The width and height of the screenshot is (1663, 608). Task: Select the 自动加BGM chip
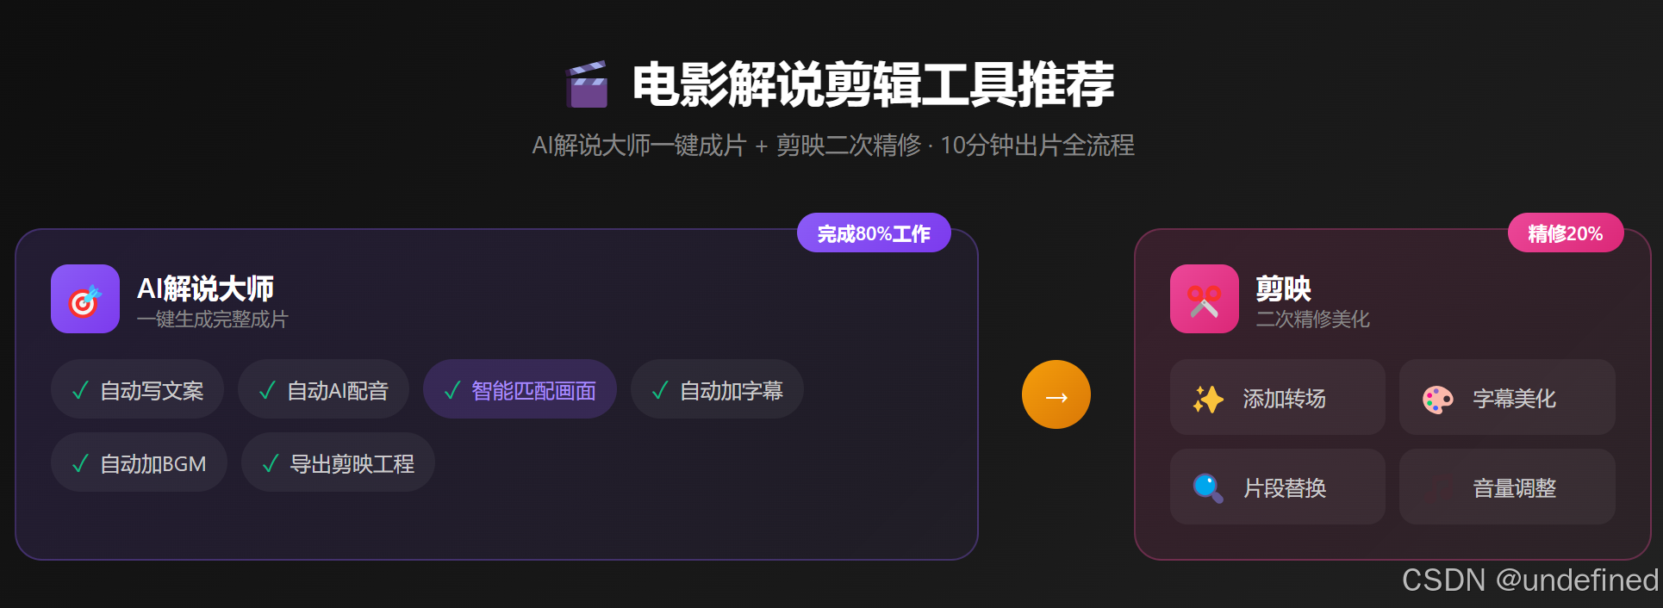[139, 462]
